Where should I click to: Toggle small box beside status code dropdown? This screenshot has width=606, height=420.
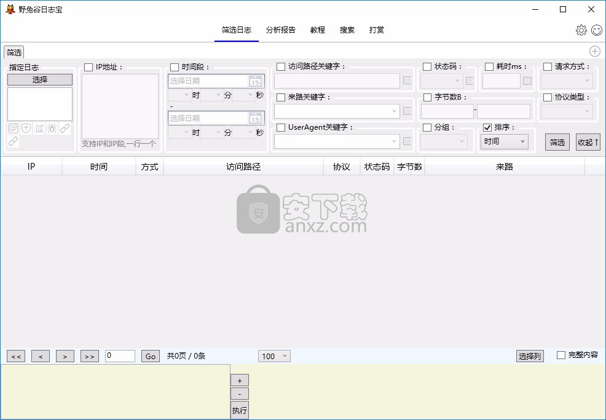coord(470,81)
